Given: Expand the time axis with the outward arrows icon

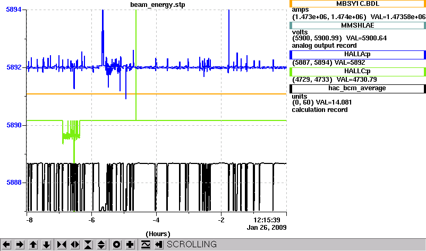Looking at the screenshot, I should pos(75,245).
